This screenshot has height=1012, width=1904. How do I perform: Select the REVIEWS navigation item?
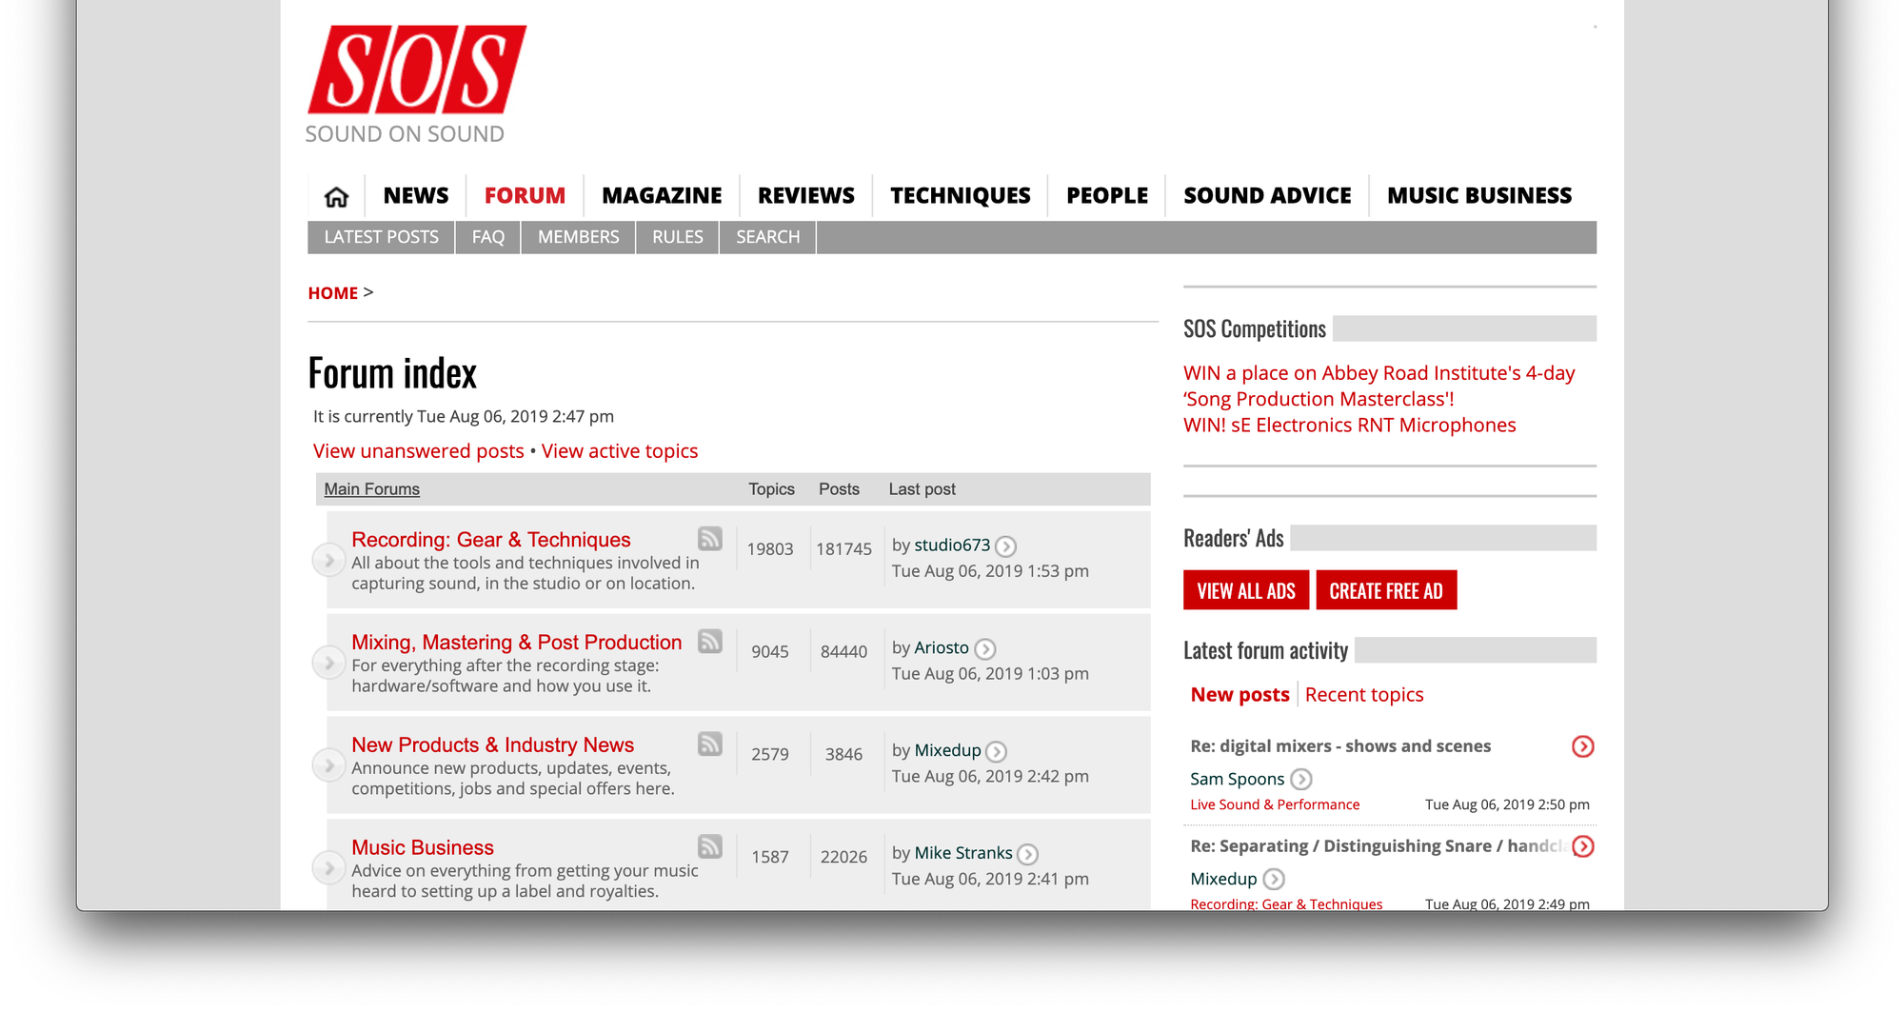coord(805,196)
